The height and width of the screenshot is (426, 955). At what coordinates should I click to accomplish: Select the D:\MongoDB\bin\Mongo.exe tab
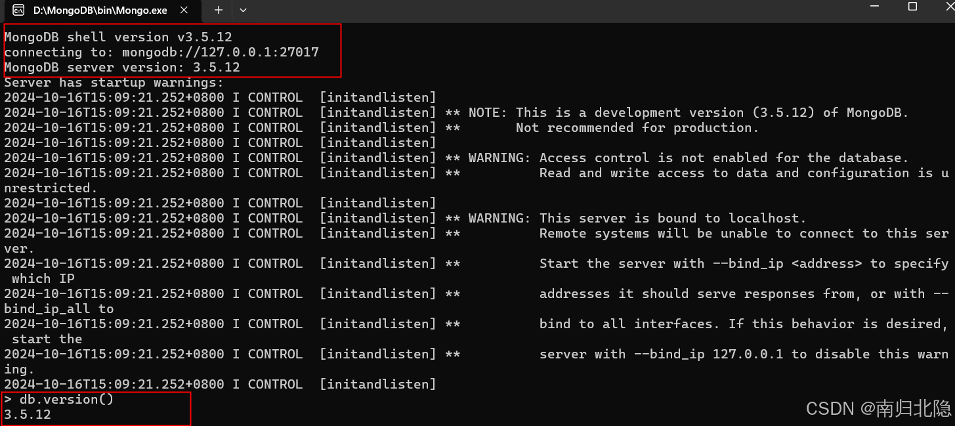point(102,11)
